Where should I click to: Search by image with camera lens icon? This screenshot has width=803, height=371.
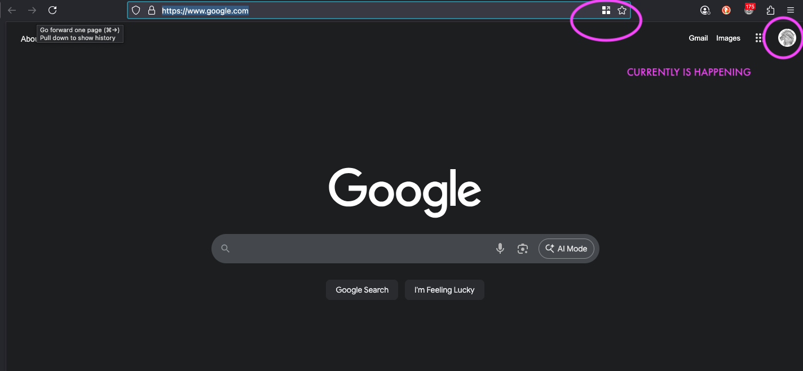pos(523,249)
